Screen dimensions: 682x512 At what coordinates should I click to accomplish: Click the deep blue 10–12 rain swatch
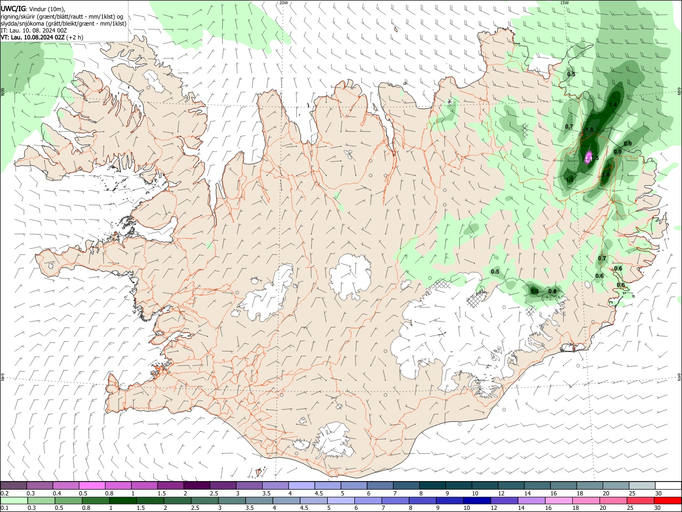tap(476, 501)
